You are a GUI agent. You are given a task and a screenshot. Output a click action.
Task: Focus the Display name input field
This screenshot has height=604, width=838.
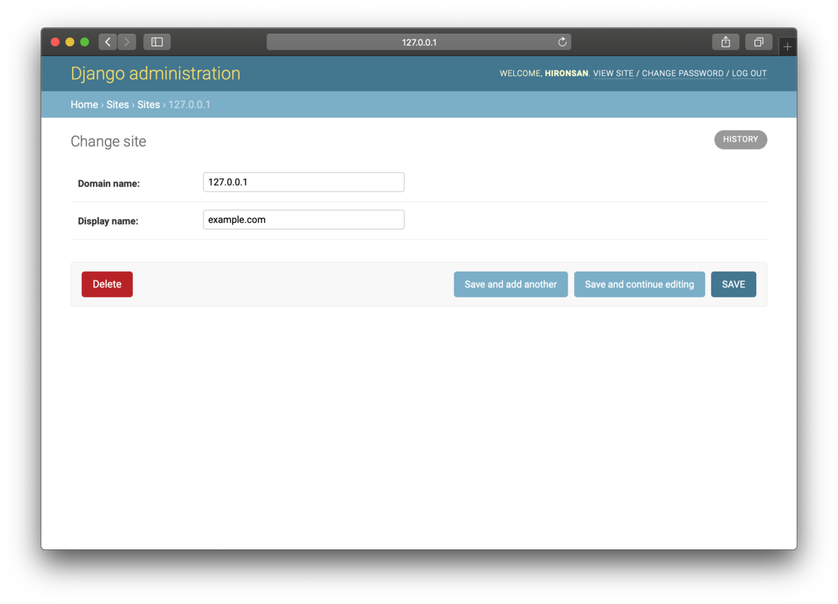(304, 220)
